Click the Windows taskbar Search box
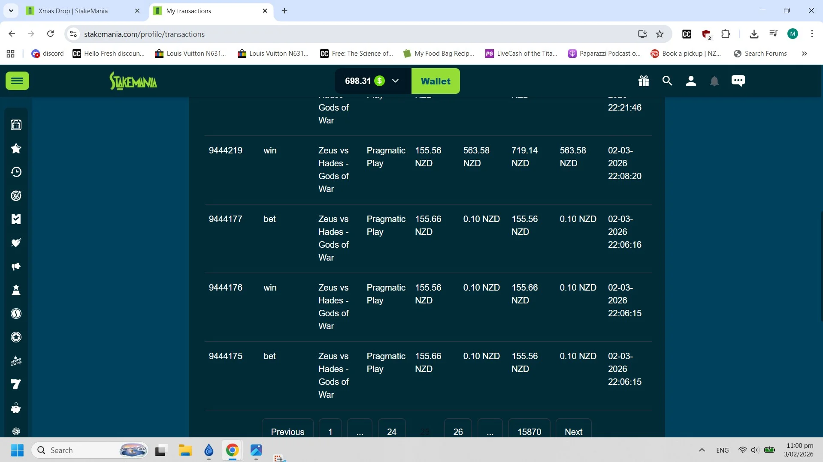The image size is (823, 462). [90, 450]
